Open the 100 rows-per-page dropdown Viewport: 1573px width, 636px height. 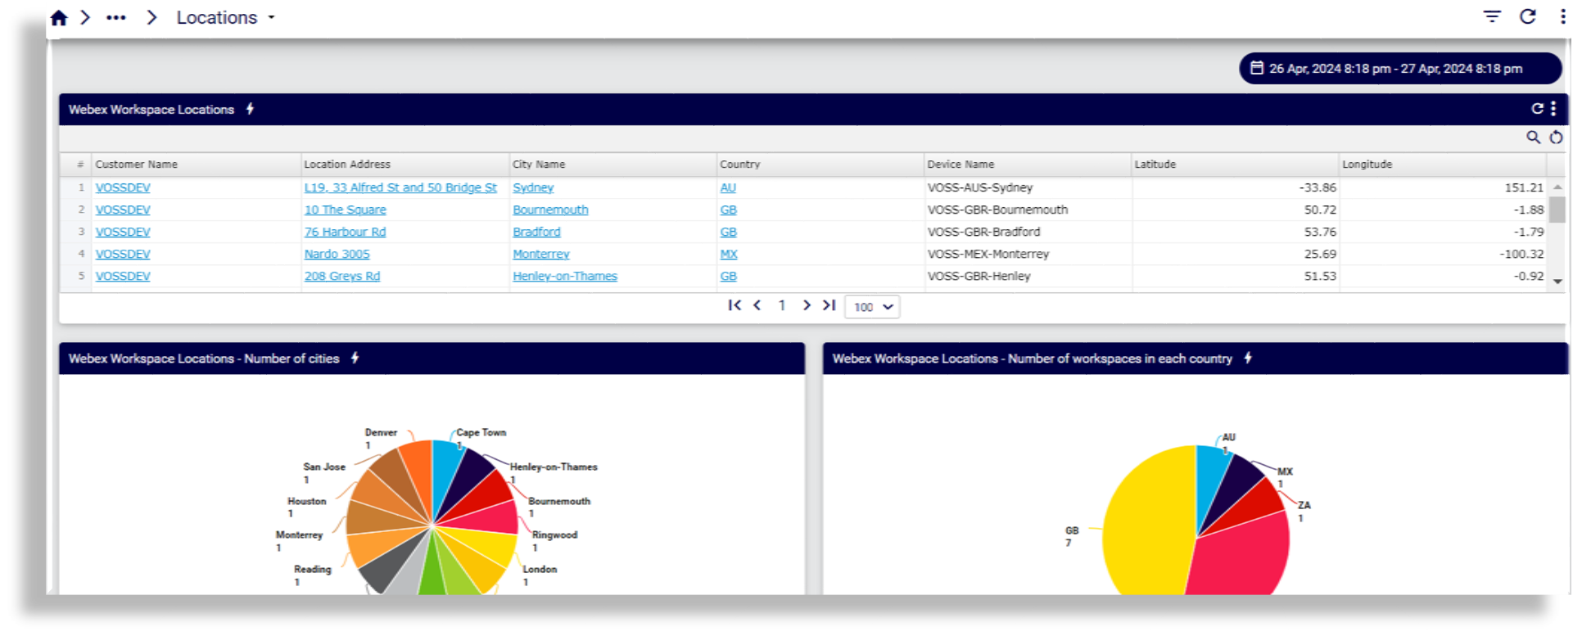(x=872, y=307)
